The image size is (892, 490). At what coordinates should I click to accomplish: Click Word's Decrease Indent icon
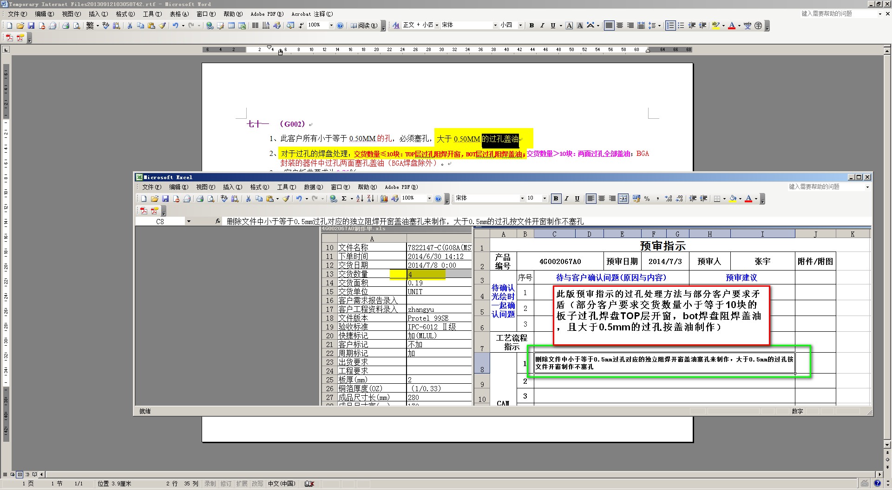692,26
